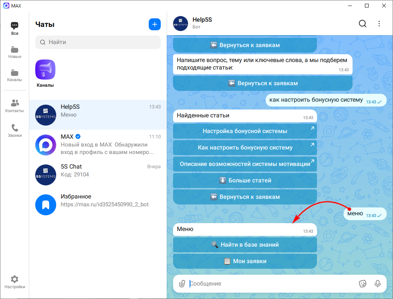Viewport: 393px width, 299px height.
Task: Minimize the MAX window
Action: click(x=350, y=6)
